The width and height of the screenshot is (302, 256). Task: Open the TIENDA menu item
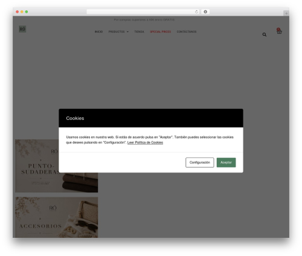pos(139,31)
